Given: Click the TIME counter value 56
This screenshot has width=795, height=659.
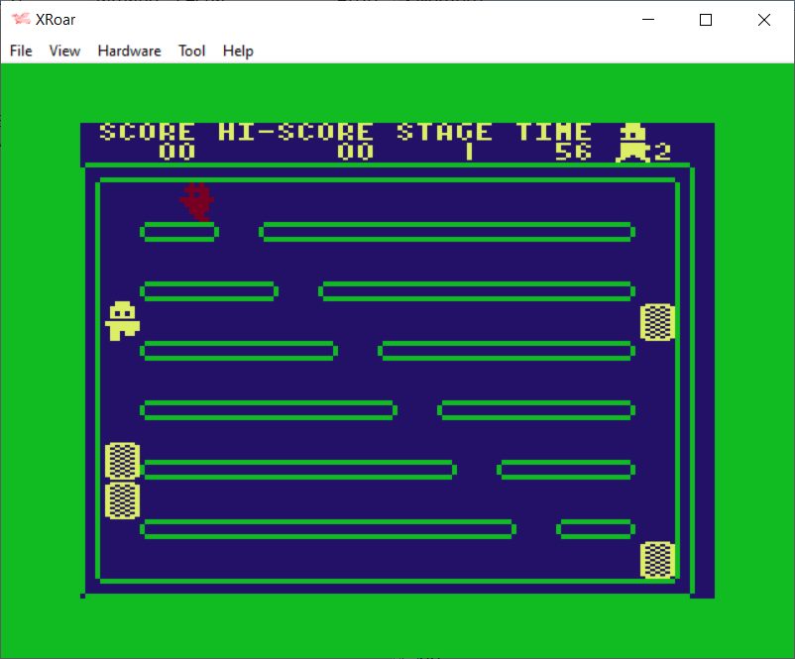Looking at the screenshot, I should (573, 152).
